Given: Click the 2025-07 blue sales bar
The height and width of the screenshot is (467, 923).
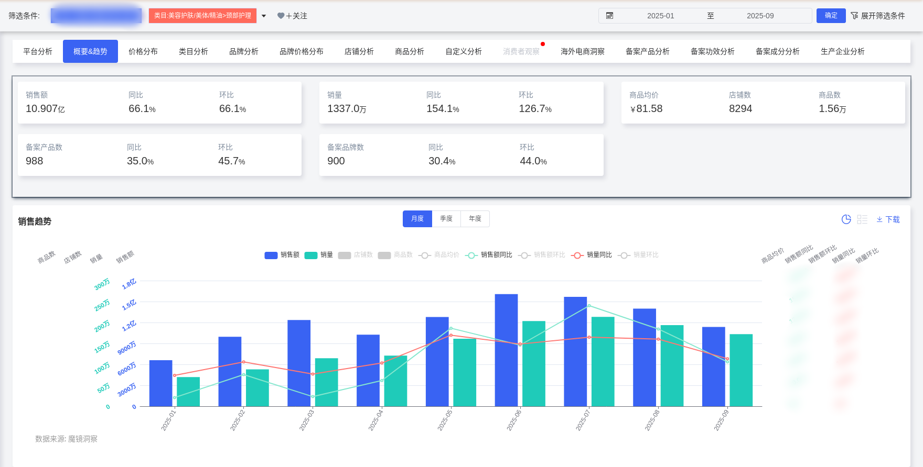Looking at the screenshot, I should (x=575, y=351).
